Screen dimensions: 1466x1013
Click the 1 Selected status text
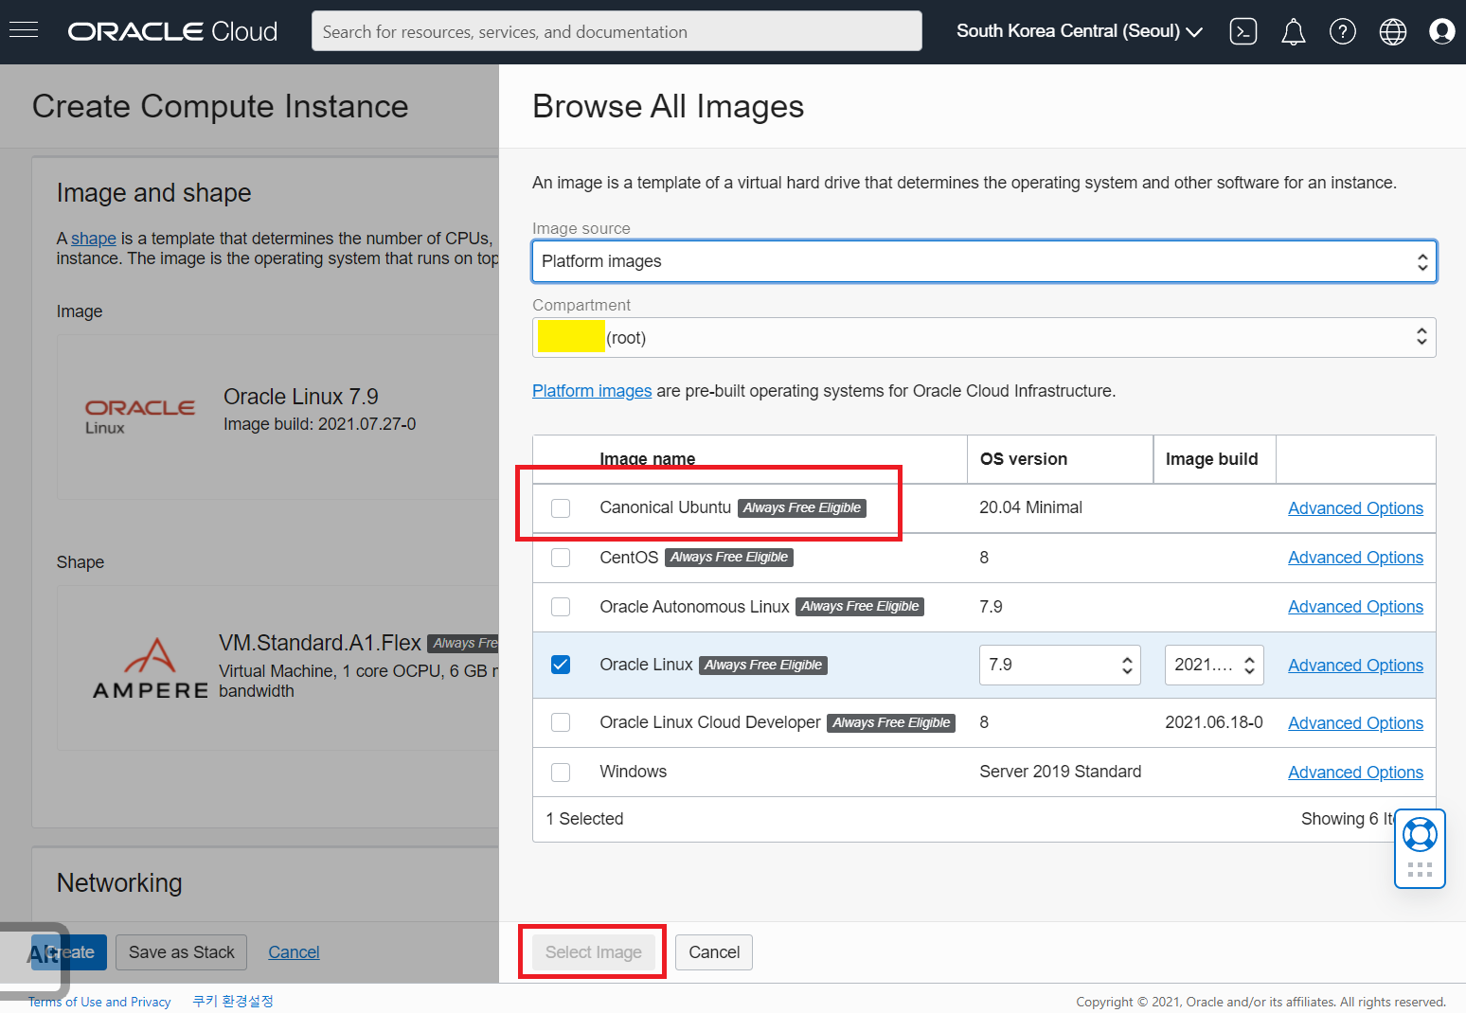(584, 819)
